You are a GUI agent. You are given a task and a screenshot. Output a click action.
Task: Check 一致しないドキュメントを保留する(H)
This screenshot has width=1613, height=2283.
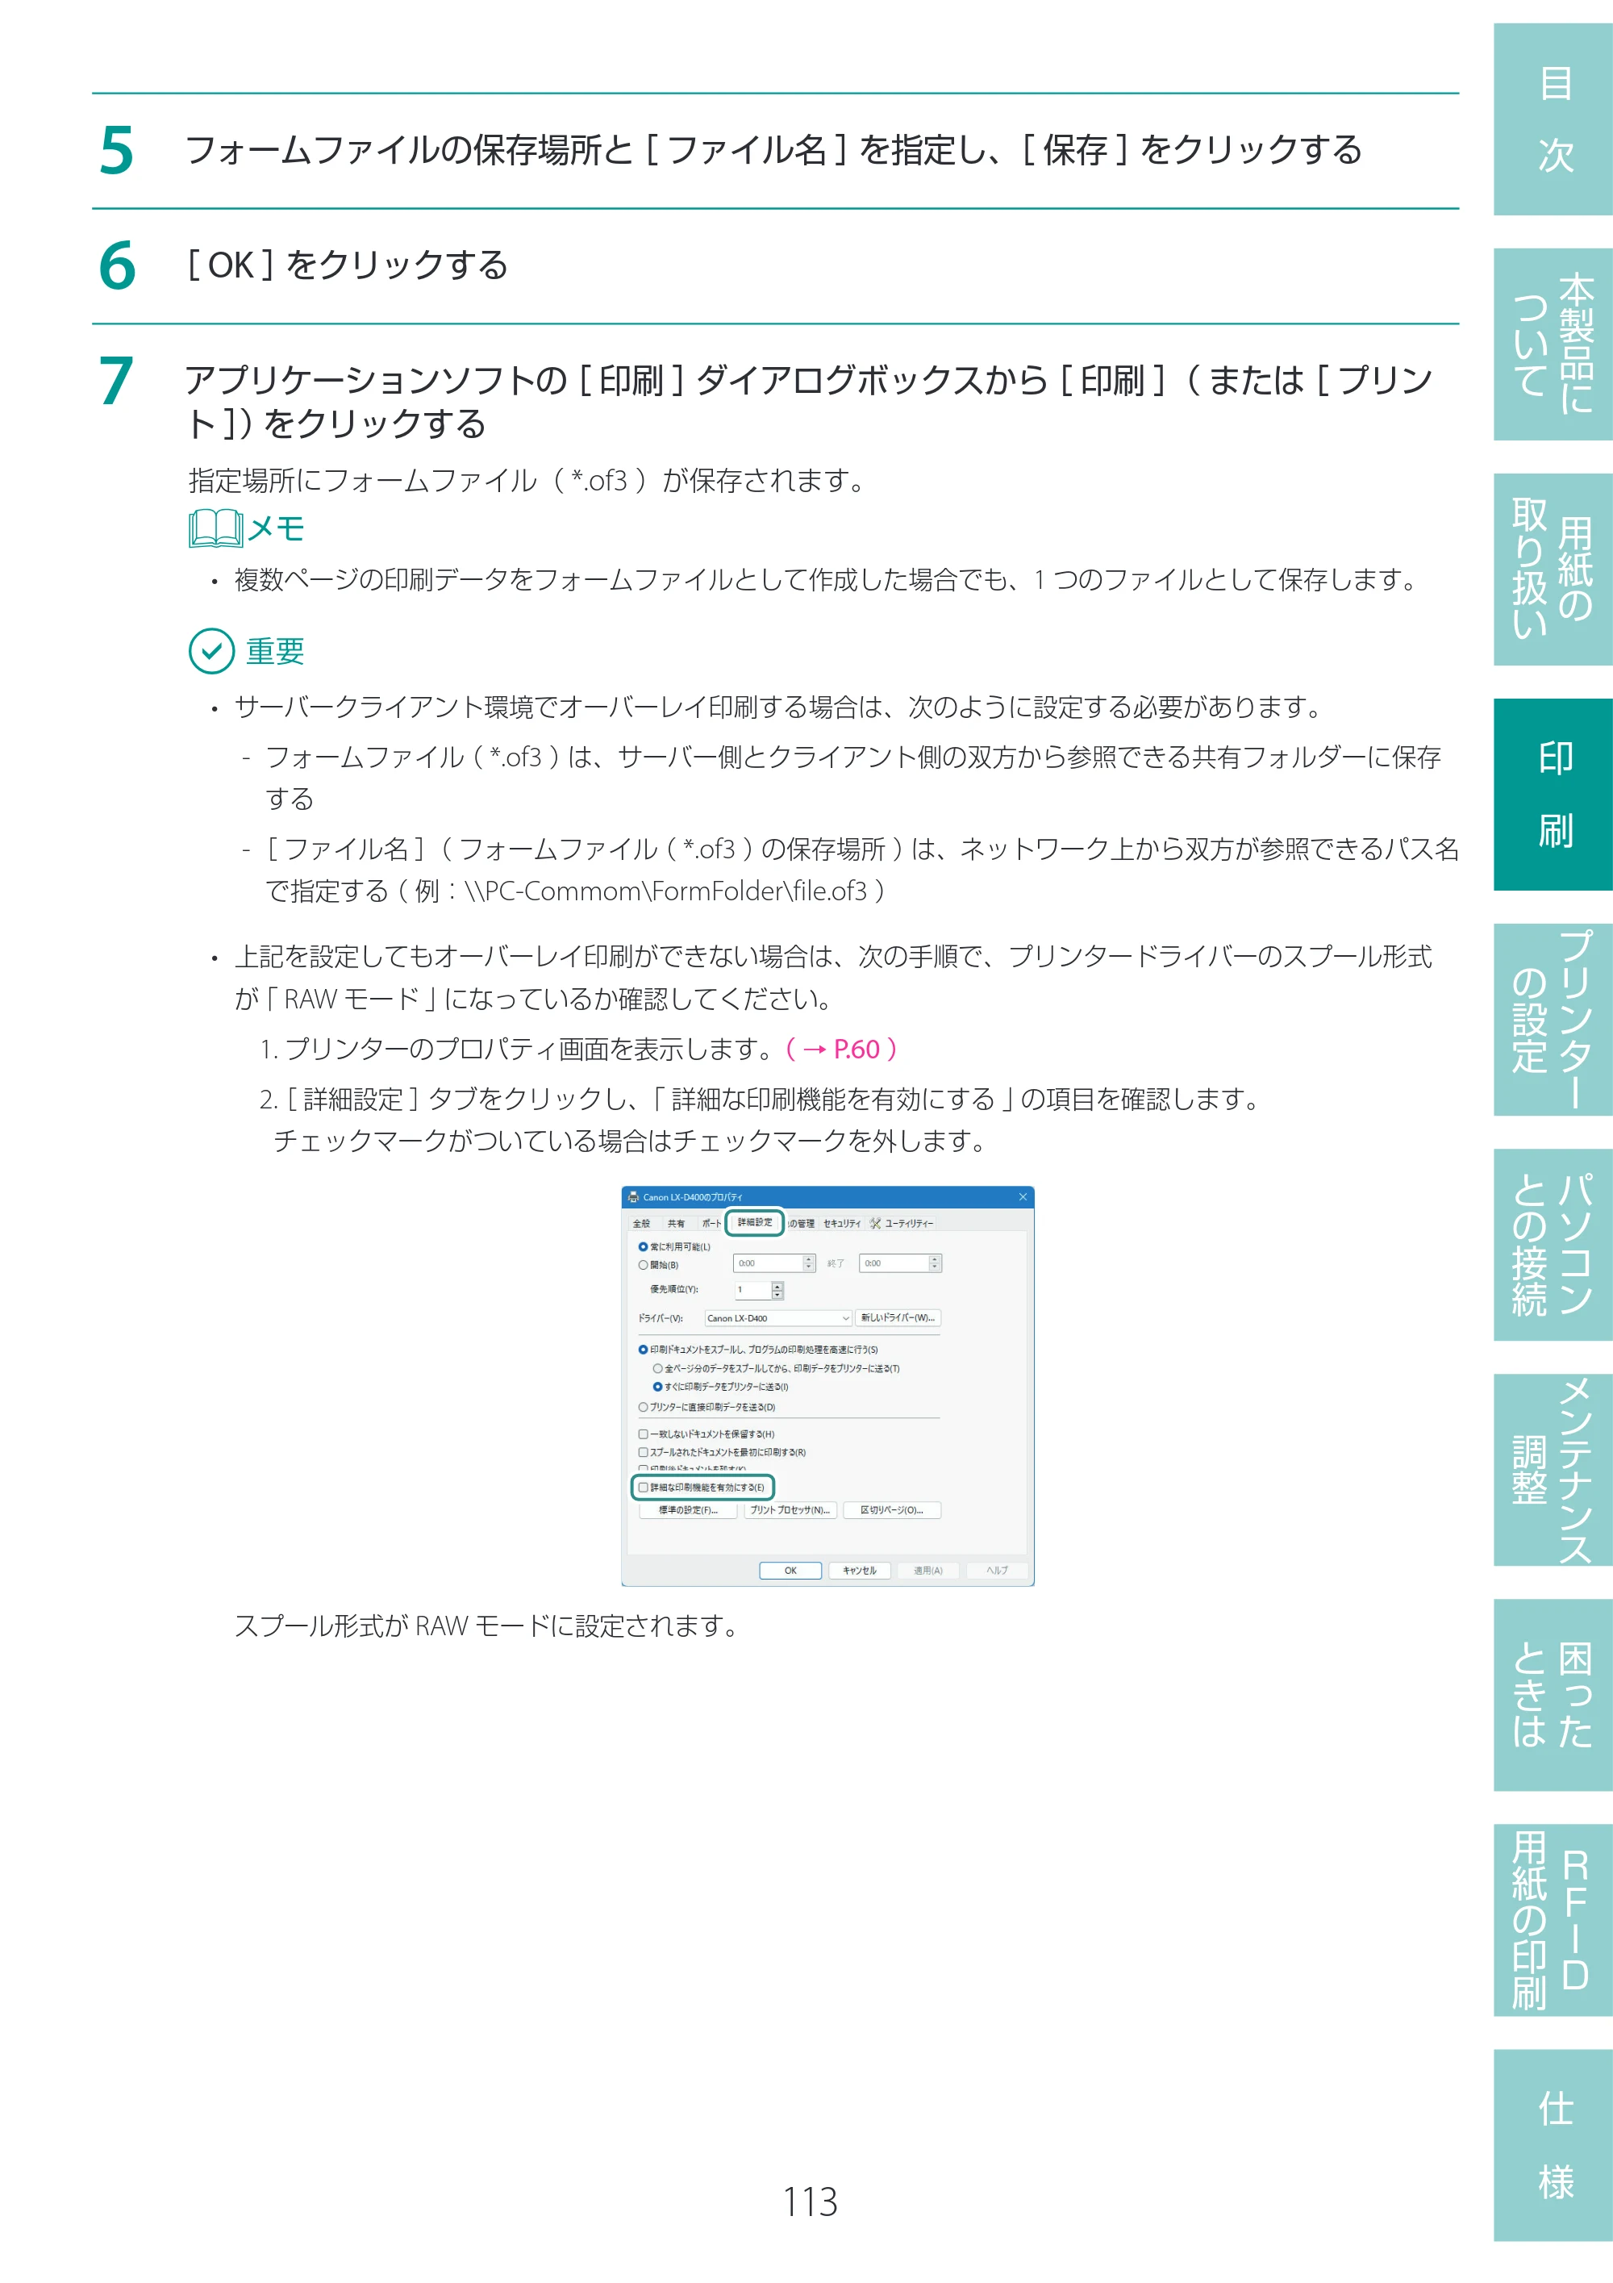point(643,1434)
